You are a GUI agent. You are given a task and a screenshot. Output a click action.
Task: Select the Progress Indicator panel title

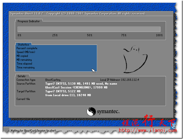pos(29,21)
